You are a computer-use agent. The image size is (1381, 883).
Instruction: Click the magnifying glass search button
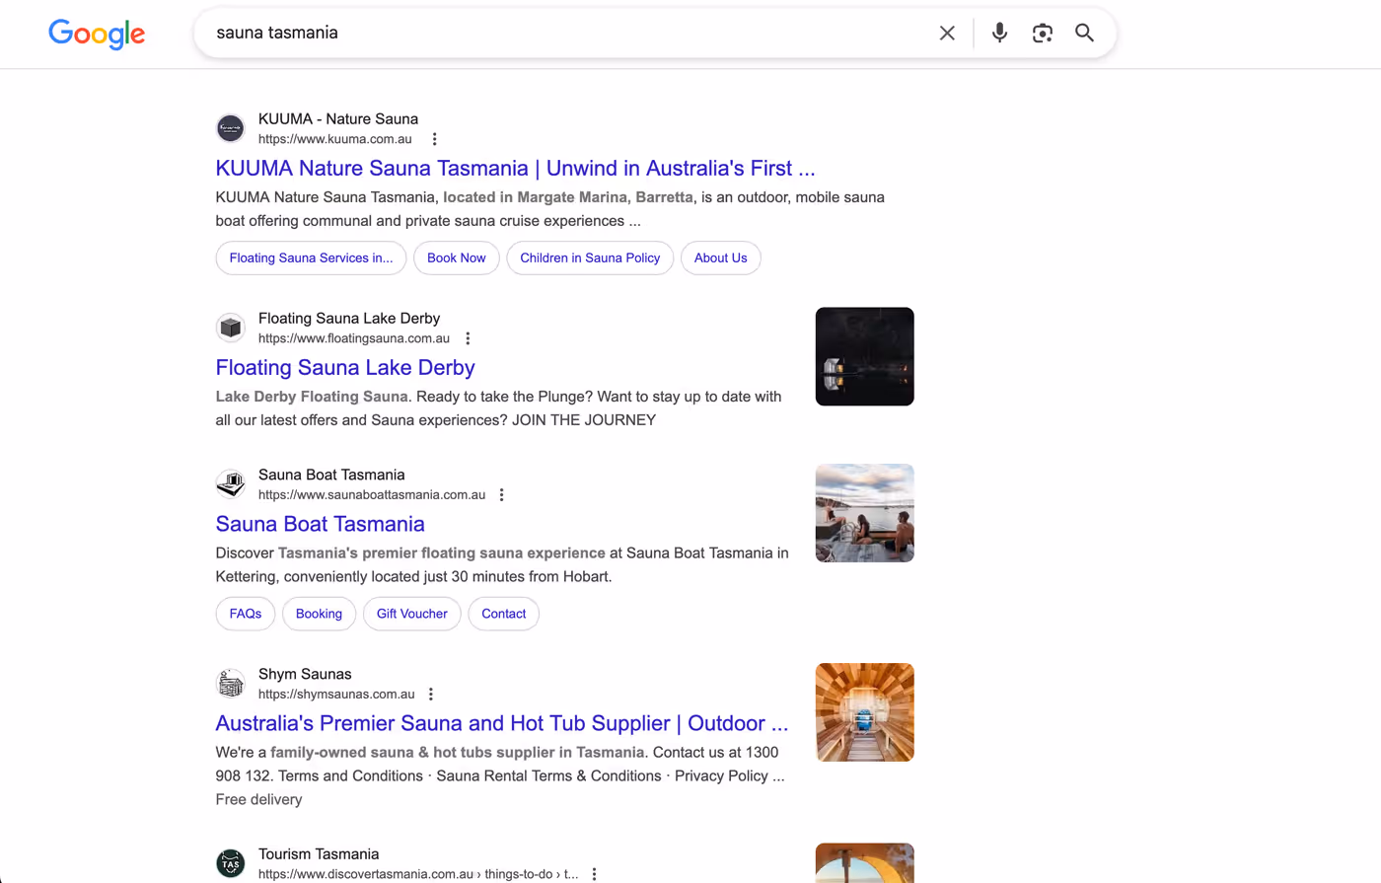pyautogui.click(x=1084, y=33)
